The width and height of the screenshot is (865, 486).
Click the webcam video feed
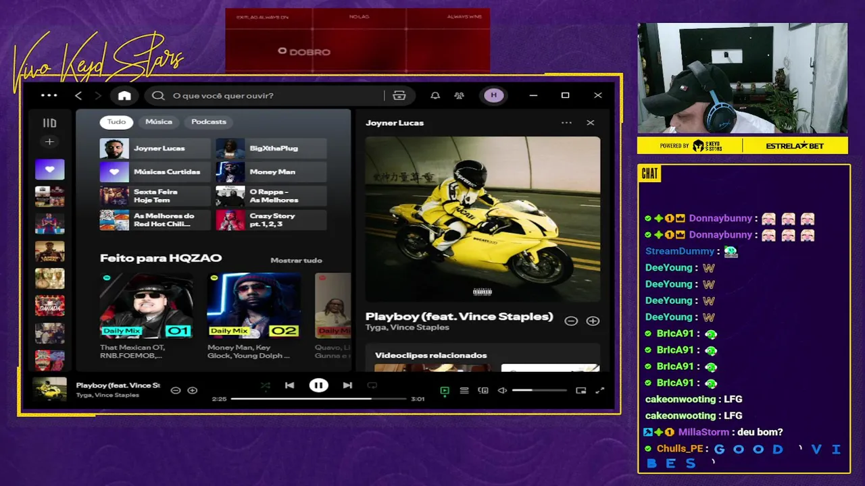pos(742,78)
